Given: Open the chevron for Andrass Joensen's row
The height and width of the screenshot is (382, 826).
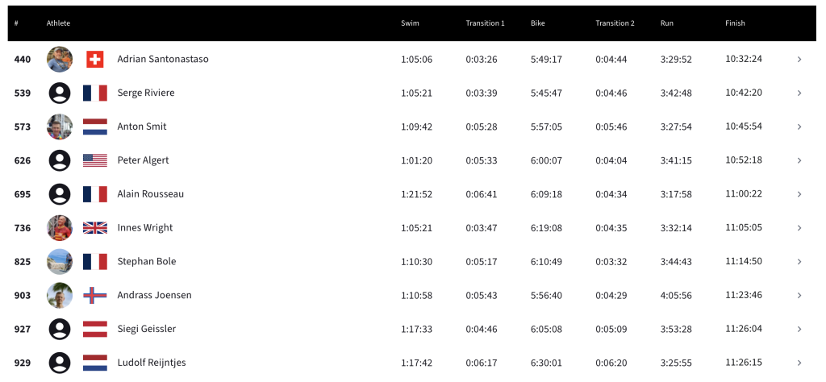Looking at the screenshot, I should click(x=799, y=295).
